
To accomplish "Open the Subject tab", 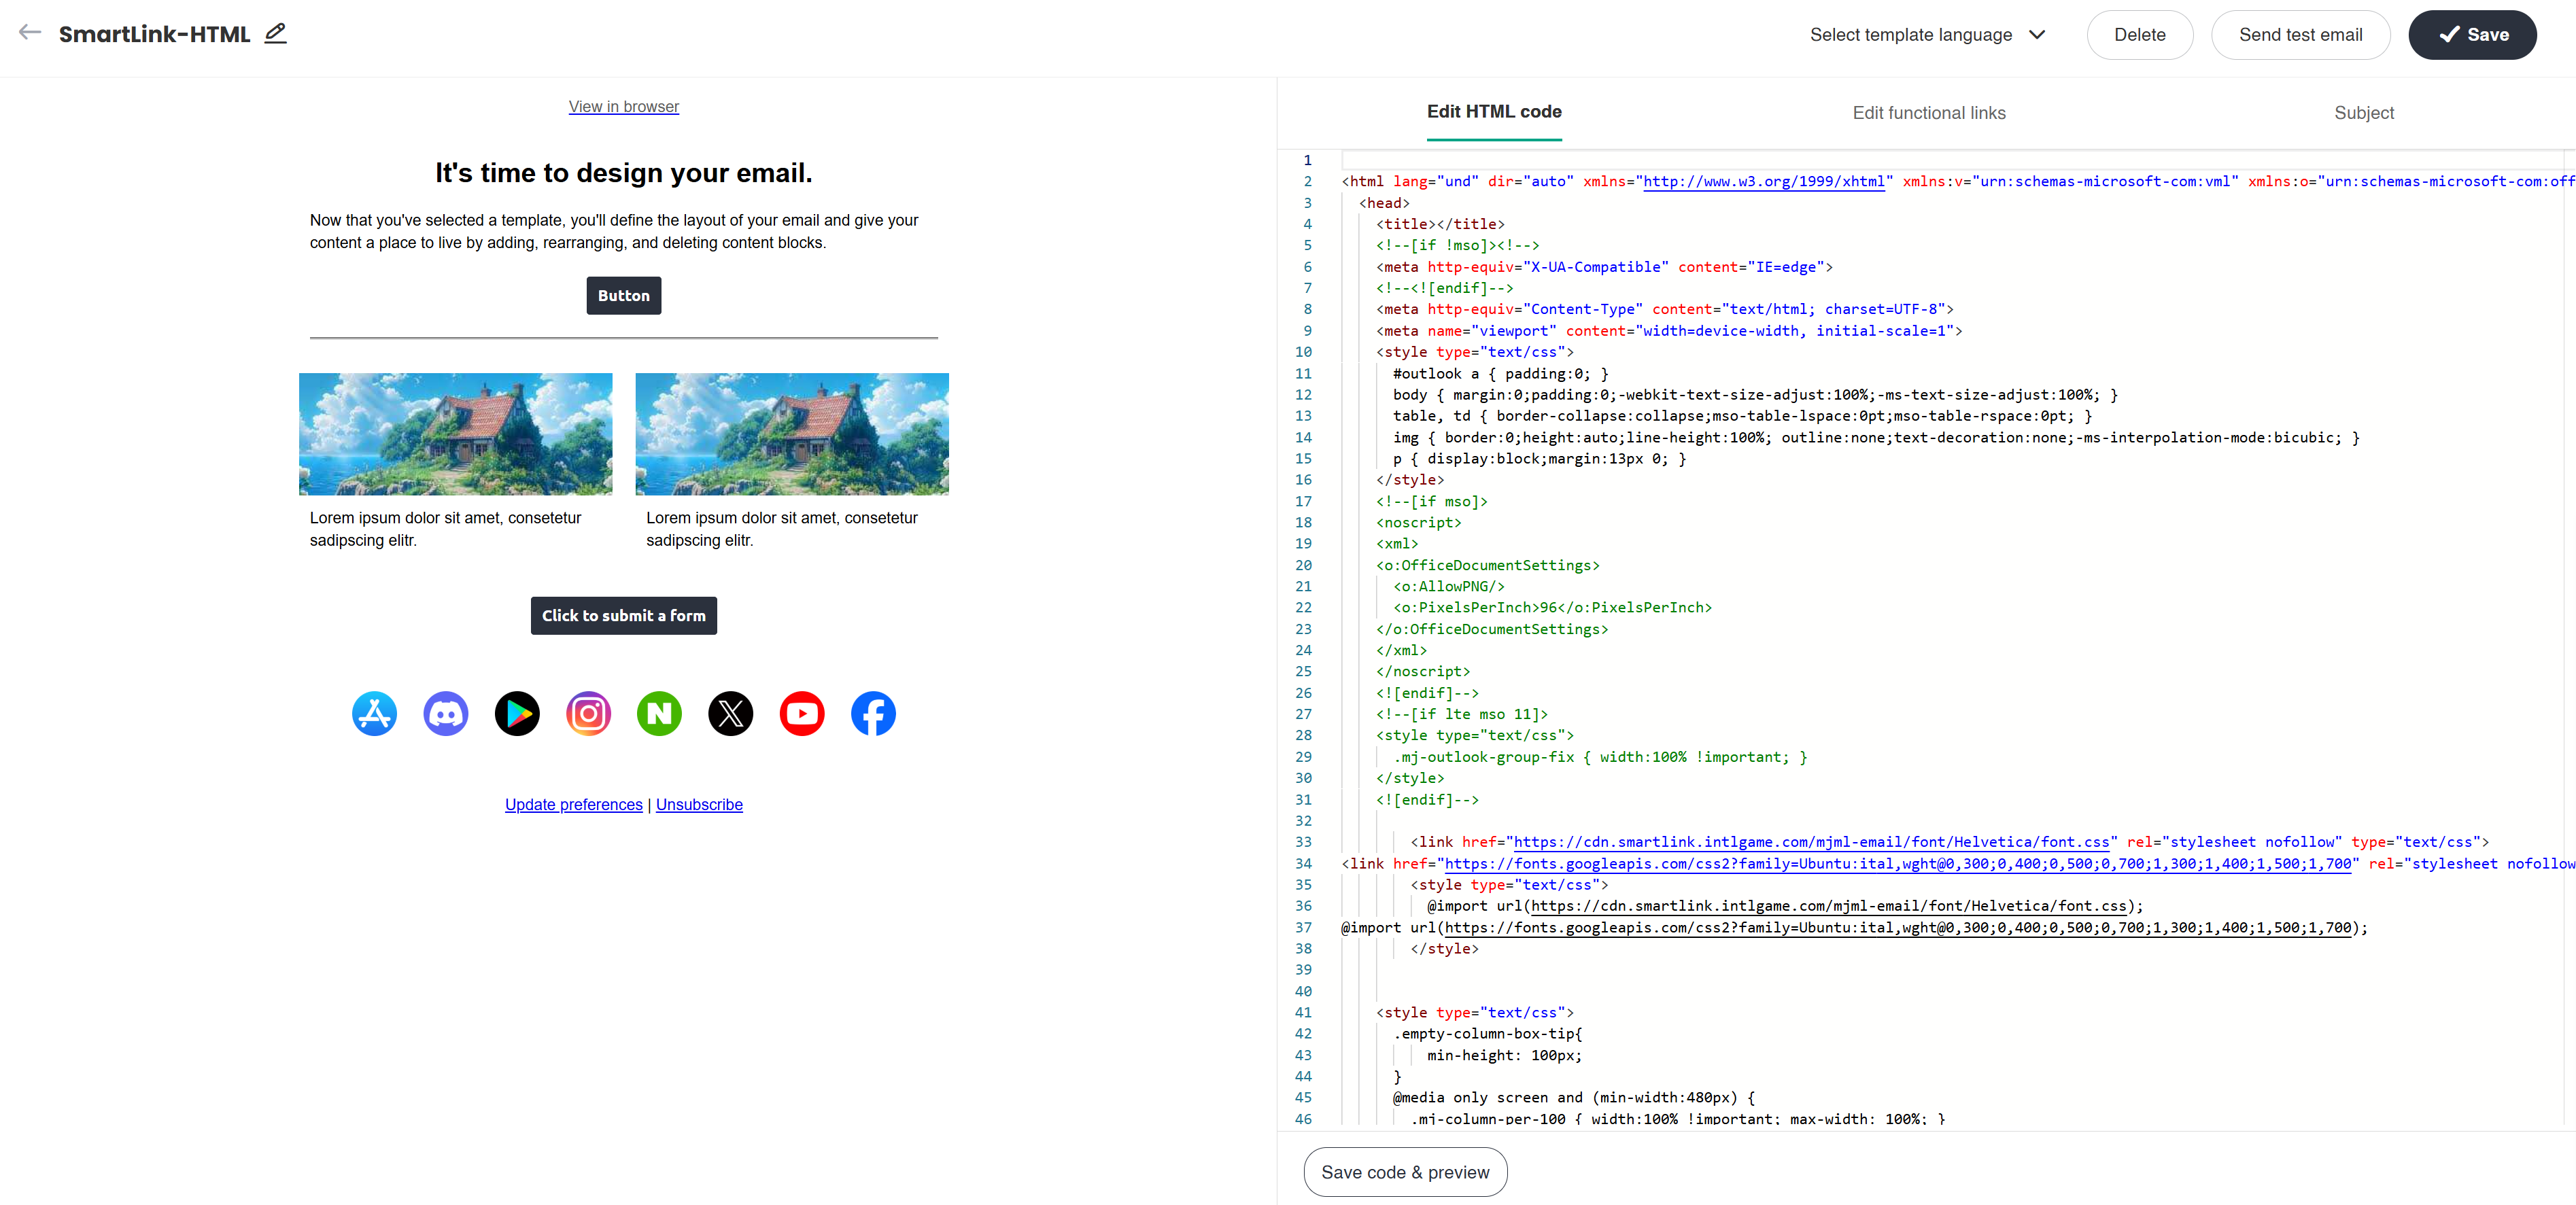I will pyautogui.click(x=2363, y=113).
